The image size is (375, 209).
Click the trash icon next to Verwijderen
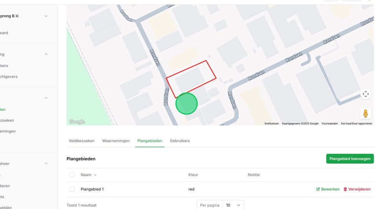tap(345, 189)
